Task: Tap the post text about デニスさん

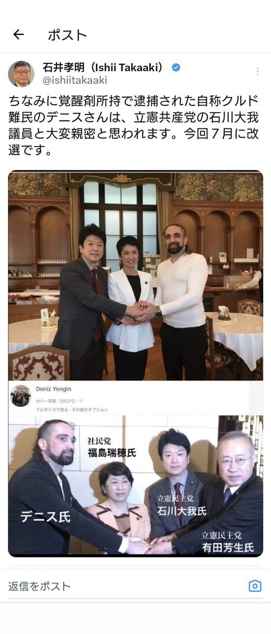Action: (x=133, y=126)
